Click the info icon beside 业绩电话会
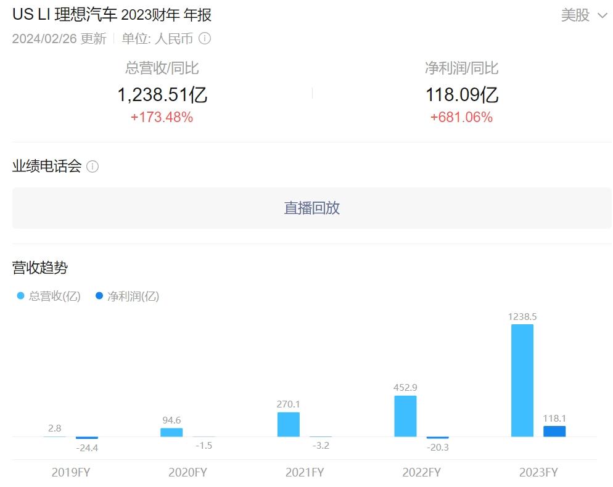The image size is (613, 487). [x=93, y=166]
